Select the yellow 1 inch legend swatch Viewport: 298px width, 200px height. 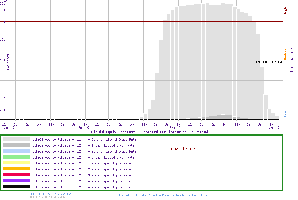pos(16,163)
